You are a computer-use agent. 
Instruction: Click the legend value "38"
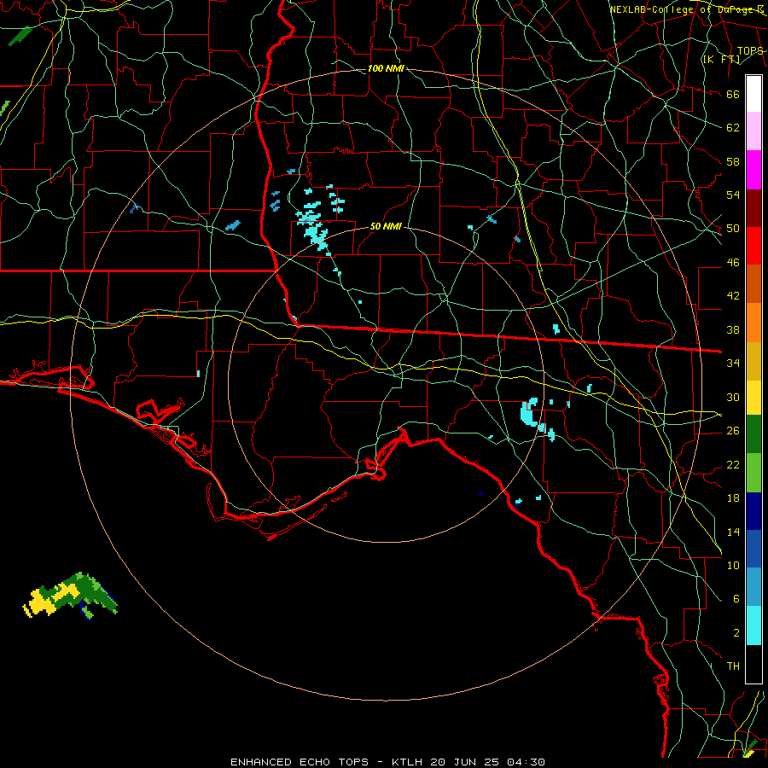733,330
